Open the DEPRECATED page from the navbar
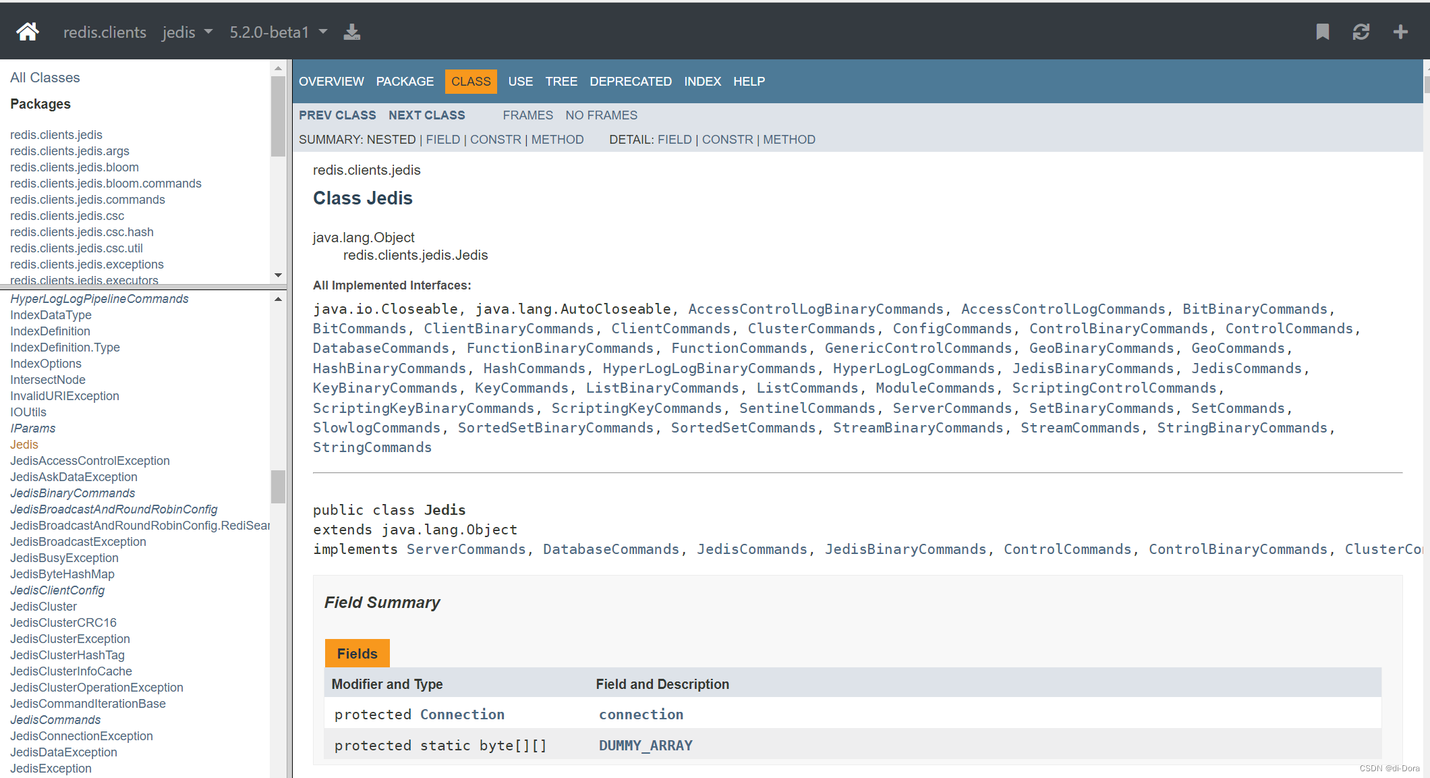Screen dimensions: 1430x778 (630, 81)
